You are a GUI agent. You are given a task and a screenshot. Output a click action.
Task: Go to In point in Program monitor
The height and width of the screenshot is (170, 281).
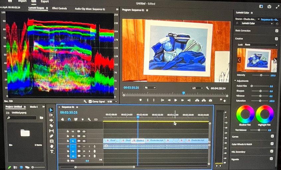click(x=162, y=100)
